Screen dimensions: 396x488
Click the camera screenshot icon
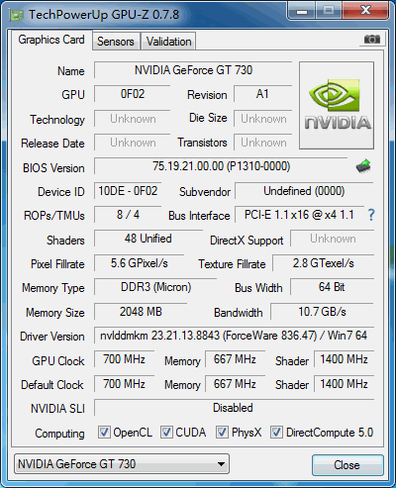pyautogui.click(x=372, y=40)
